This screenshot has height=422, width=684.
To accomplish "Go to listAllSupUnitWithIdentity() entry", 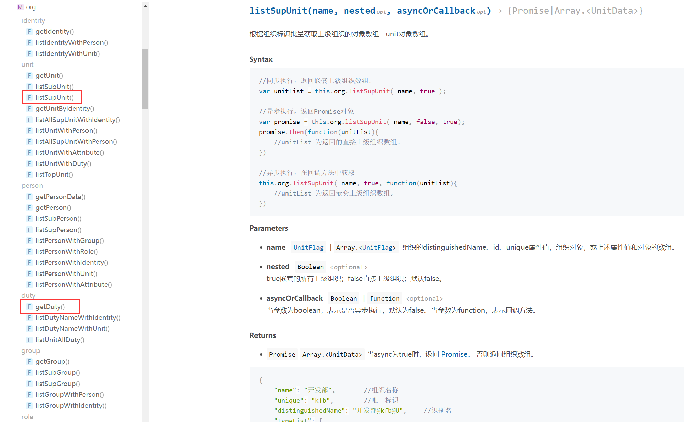I will 77,120.
